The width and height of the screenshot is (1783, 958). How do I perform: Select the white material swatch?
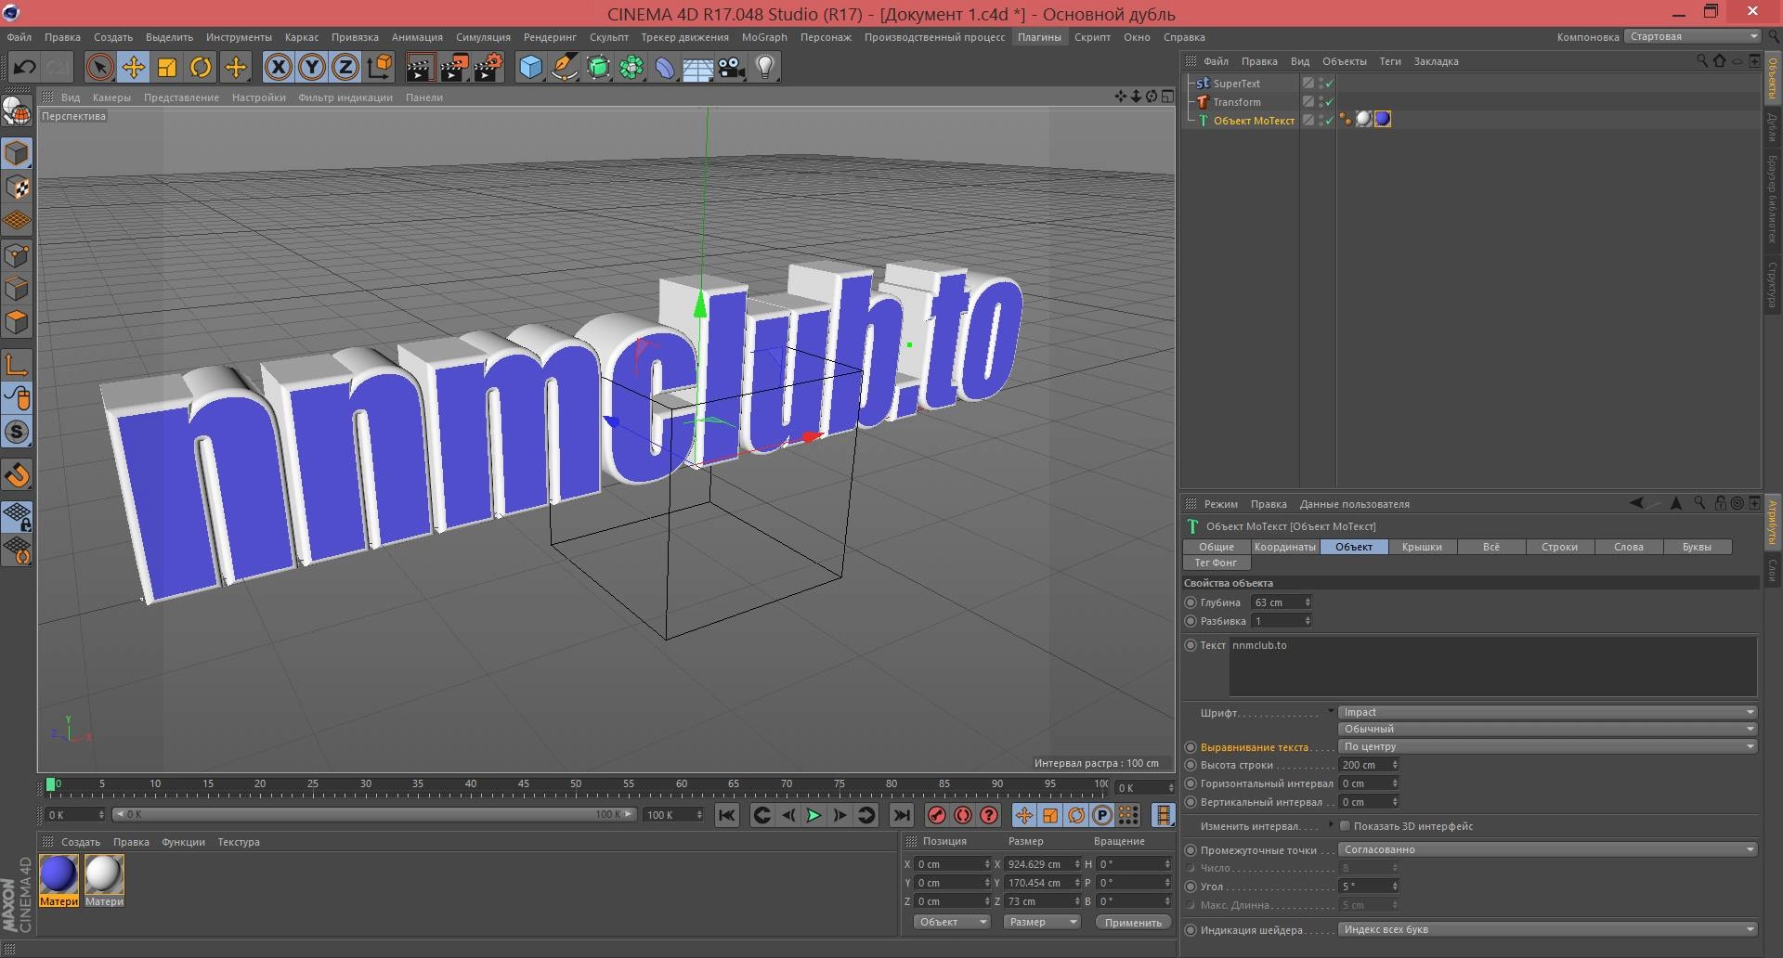click(x=104, y=874)
